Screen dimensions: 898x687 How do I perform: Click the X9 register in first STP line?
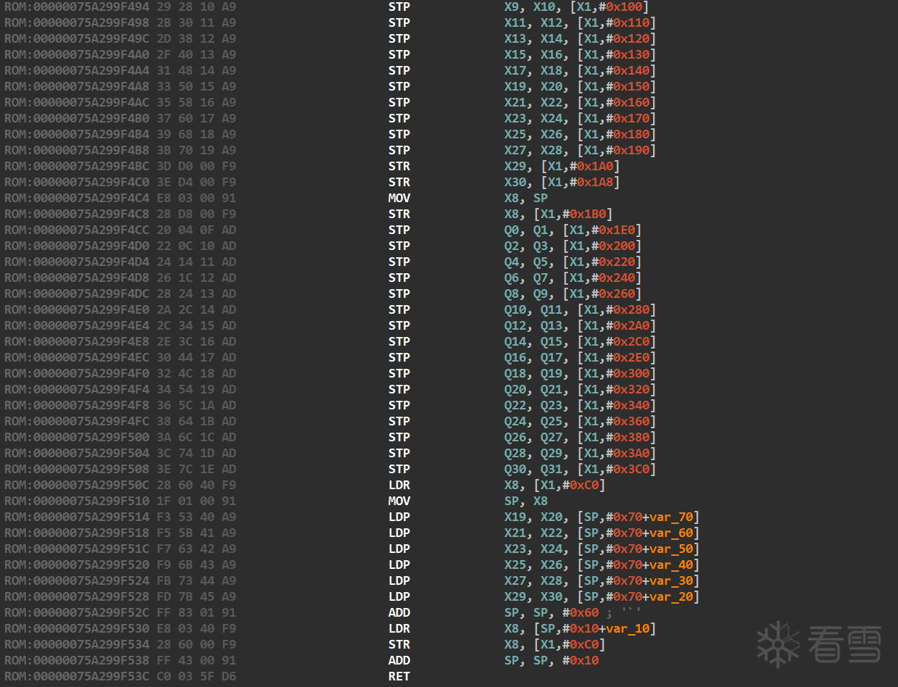512,7
